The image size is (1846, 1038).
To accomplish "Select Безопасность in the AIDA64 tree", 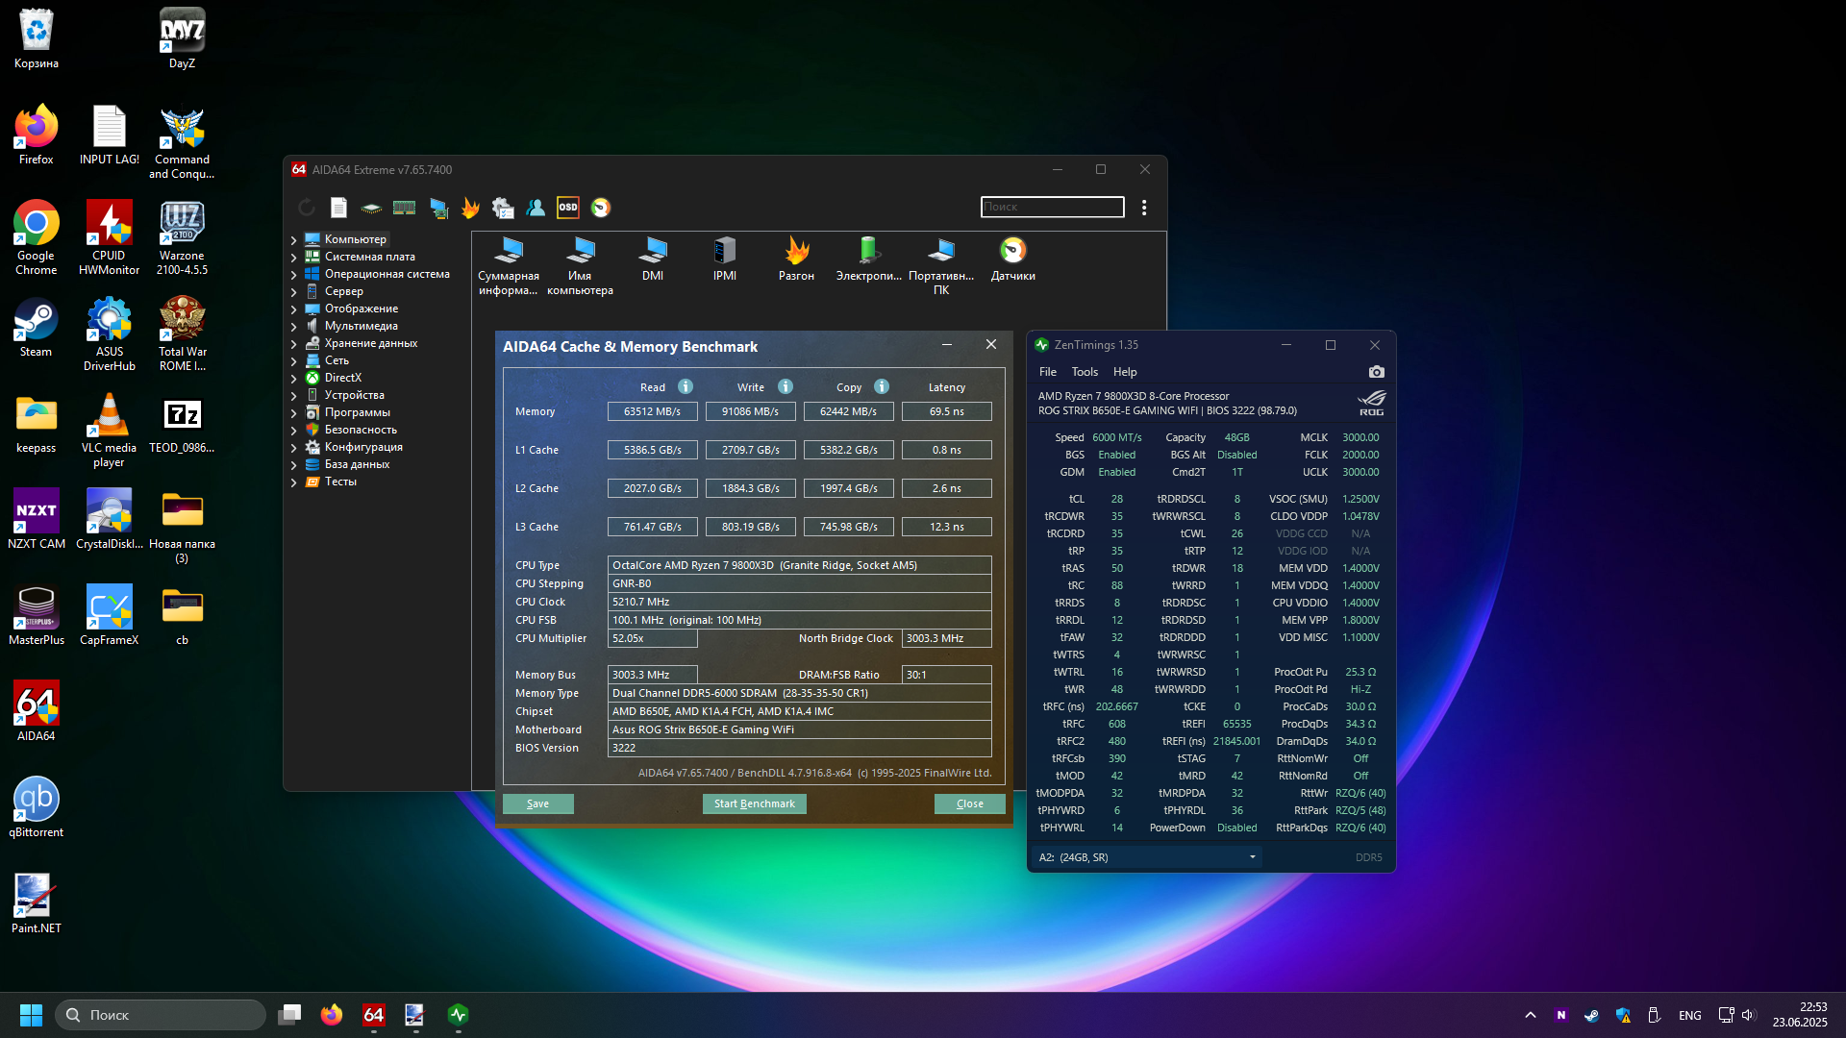I will coord(361,430).
